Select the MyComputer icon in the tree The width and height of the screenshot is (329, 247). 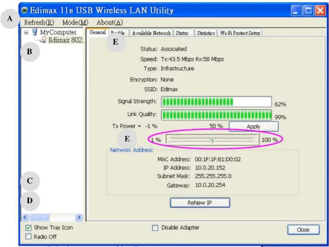pyautogui.click(x=35, y=32)
